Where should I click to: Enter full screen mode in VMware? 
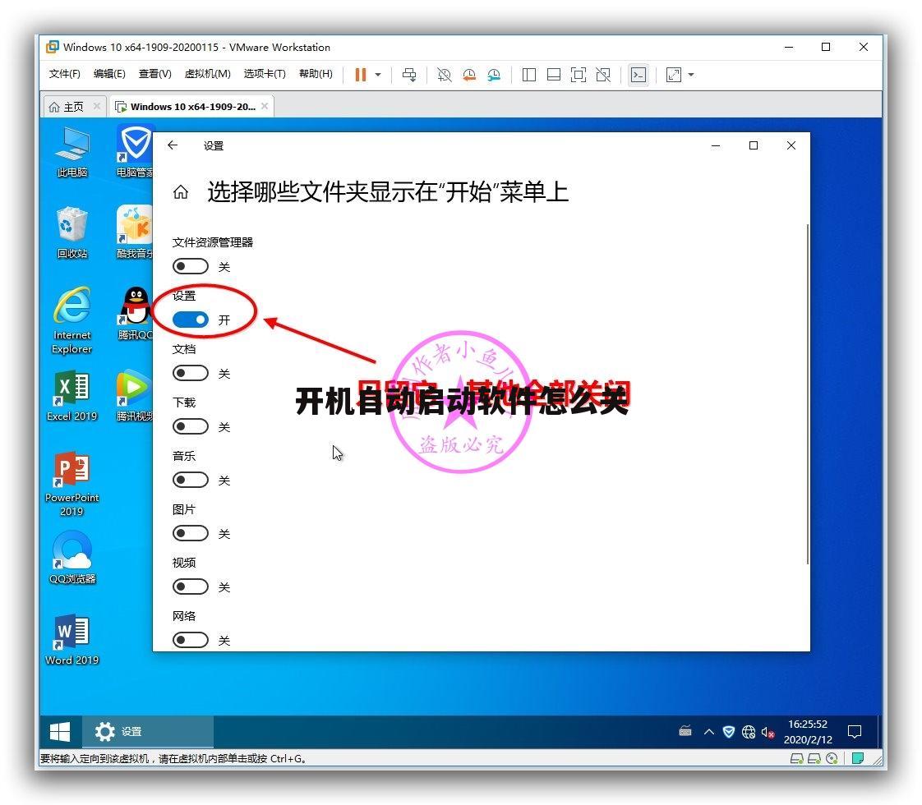578,75
